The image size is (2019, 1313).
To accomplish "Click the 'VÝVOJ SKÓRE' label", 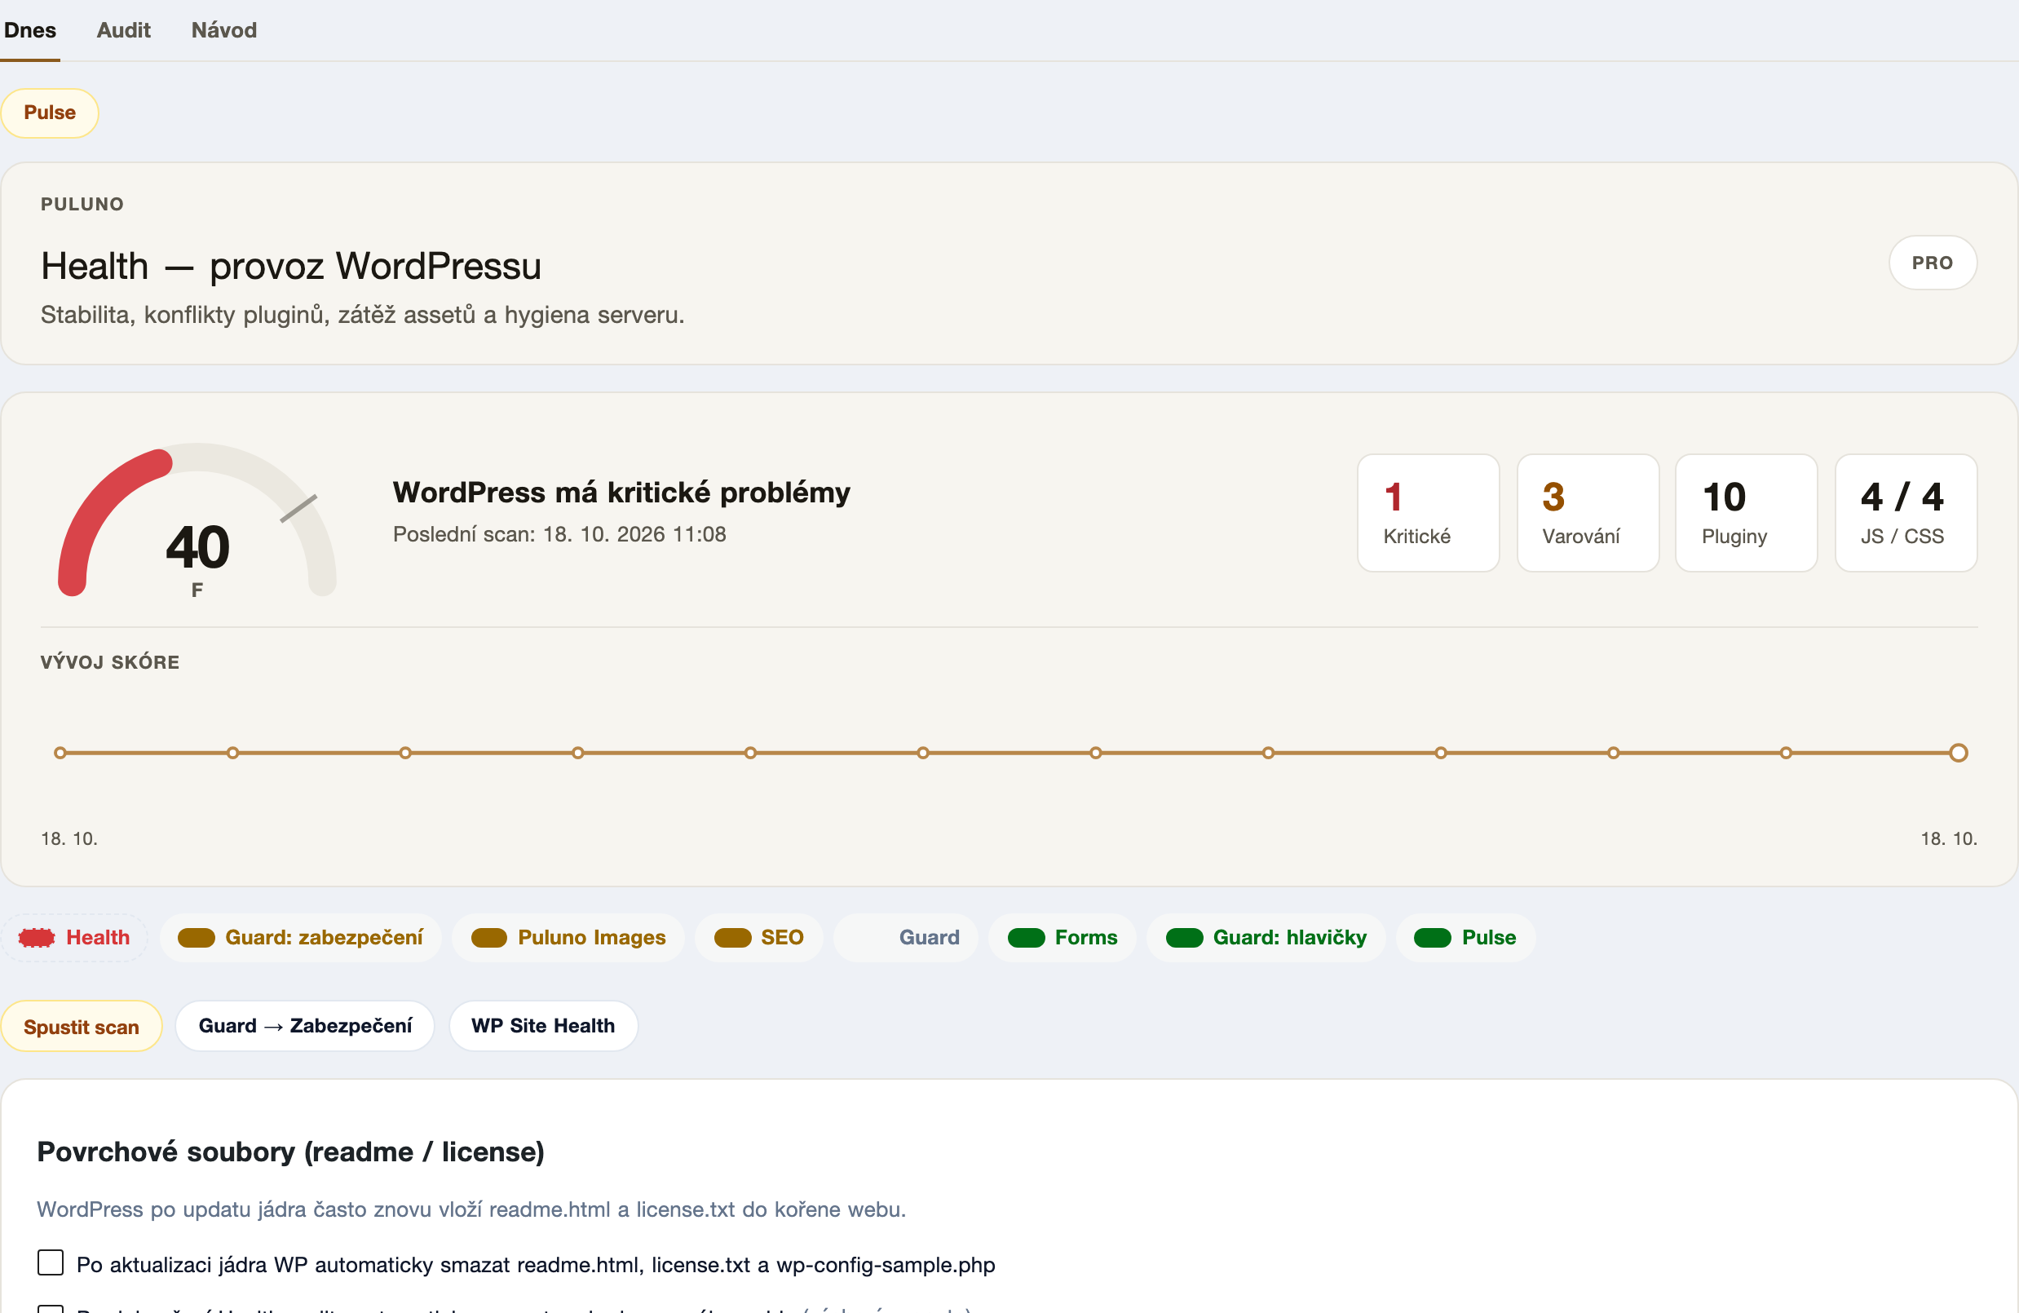I will (109, 662).
